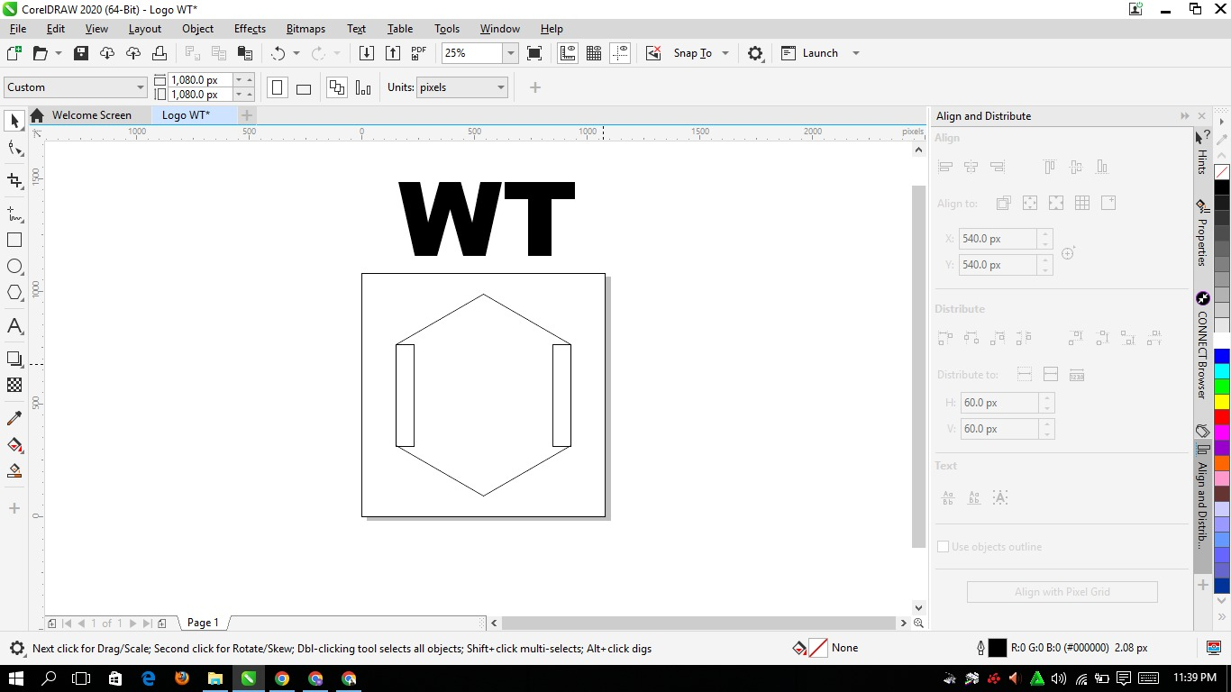Open the zoom level dropdown
Viewport: 1231px width, 692px height.
(510, 53)
